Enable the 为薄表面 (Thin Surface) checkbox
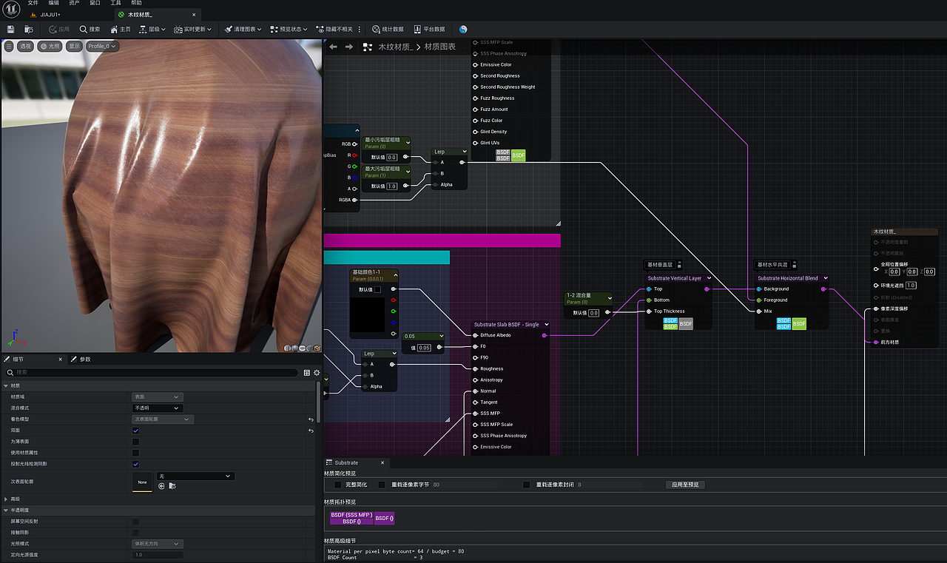Viewport: 947px width, 563px height. pos(135,441)
